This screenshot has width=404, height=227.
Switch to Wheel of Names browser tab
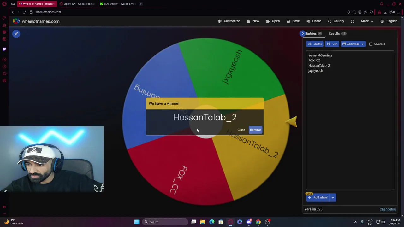37,4
